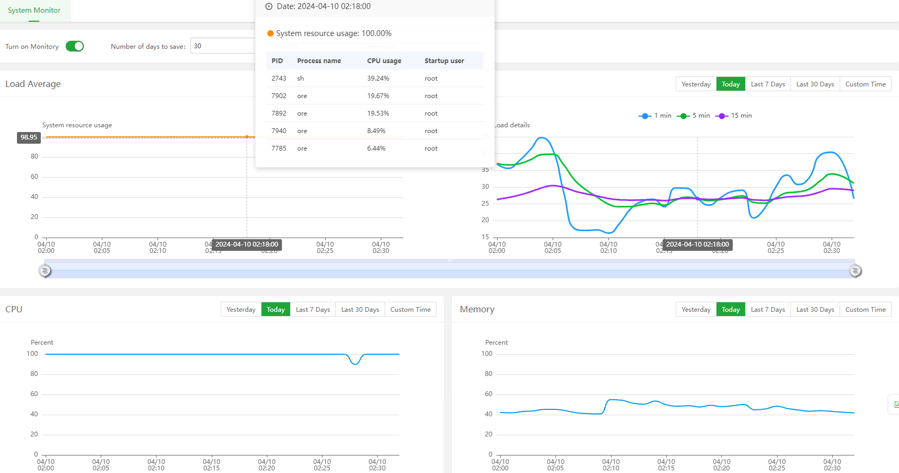Open Custom Time for Load Average
The height and width of the screenshot is (473, 899).
(865, 84)
